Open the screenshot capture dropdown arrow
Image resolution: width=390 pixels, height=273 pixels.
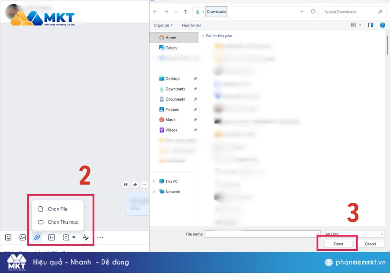74,237
